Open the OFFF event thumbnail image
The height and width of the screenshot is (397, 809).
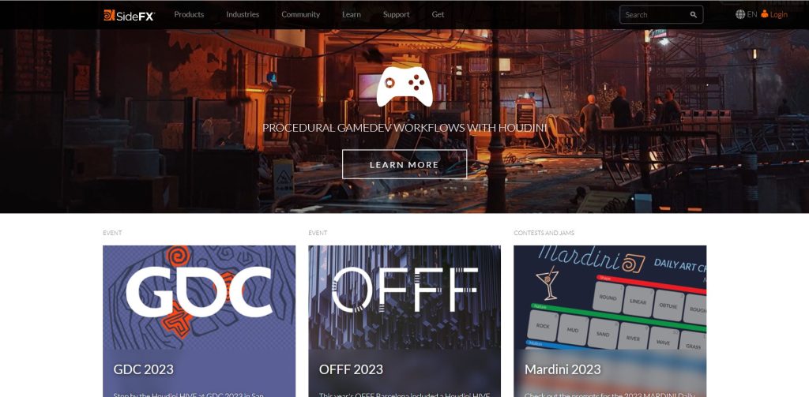coord(404,298)
